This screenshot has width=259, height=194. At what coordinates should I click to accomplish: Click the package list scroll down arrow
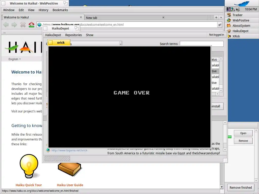(221, 90)
